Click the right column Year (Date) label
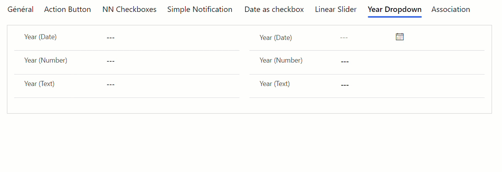Viewport: 502px width, 172px height. pyautogui.click(x=276, y=38)
